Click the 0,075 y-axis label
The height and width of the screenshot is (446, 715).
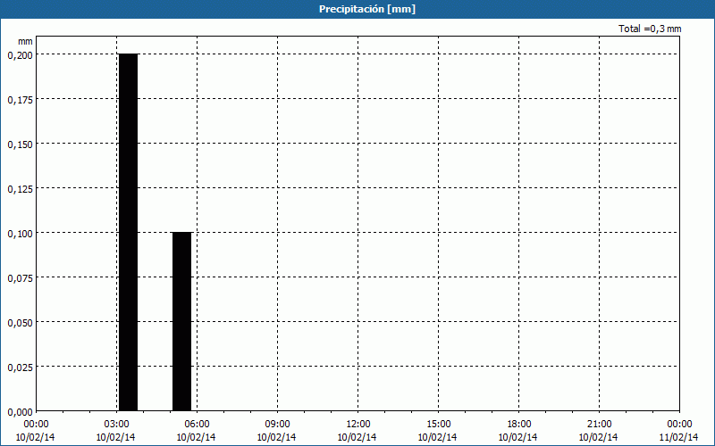(21, 278)
